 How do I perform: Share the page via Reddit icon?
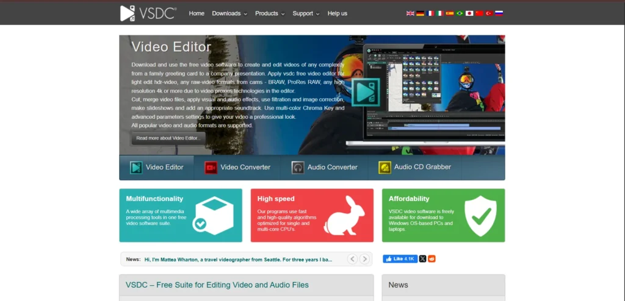(432, 259)
